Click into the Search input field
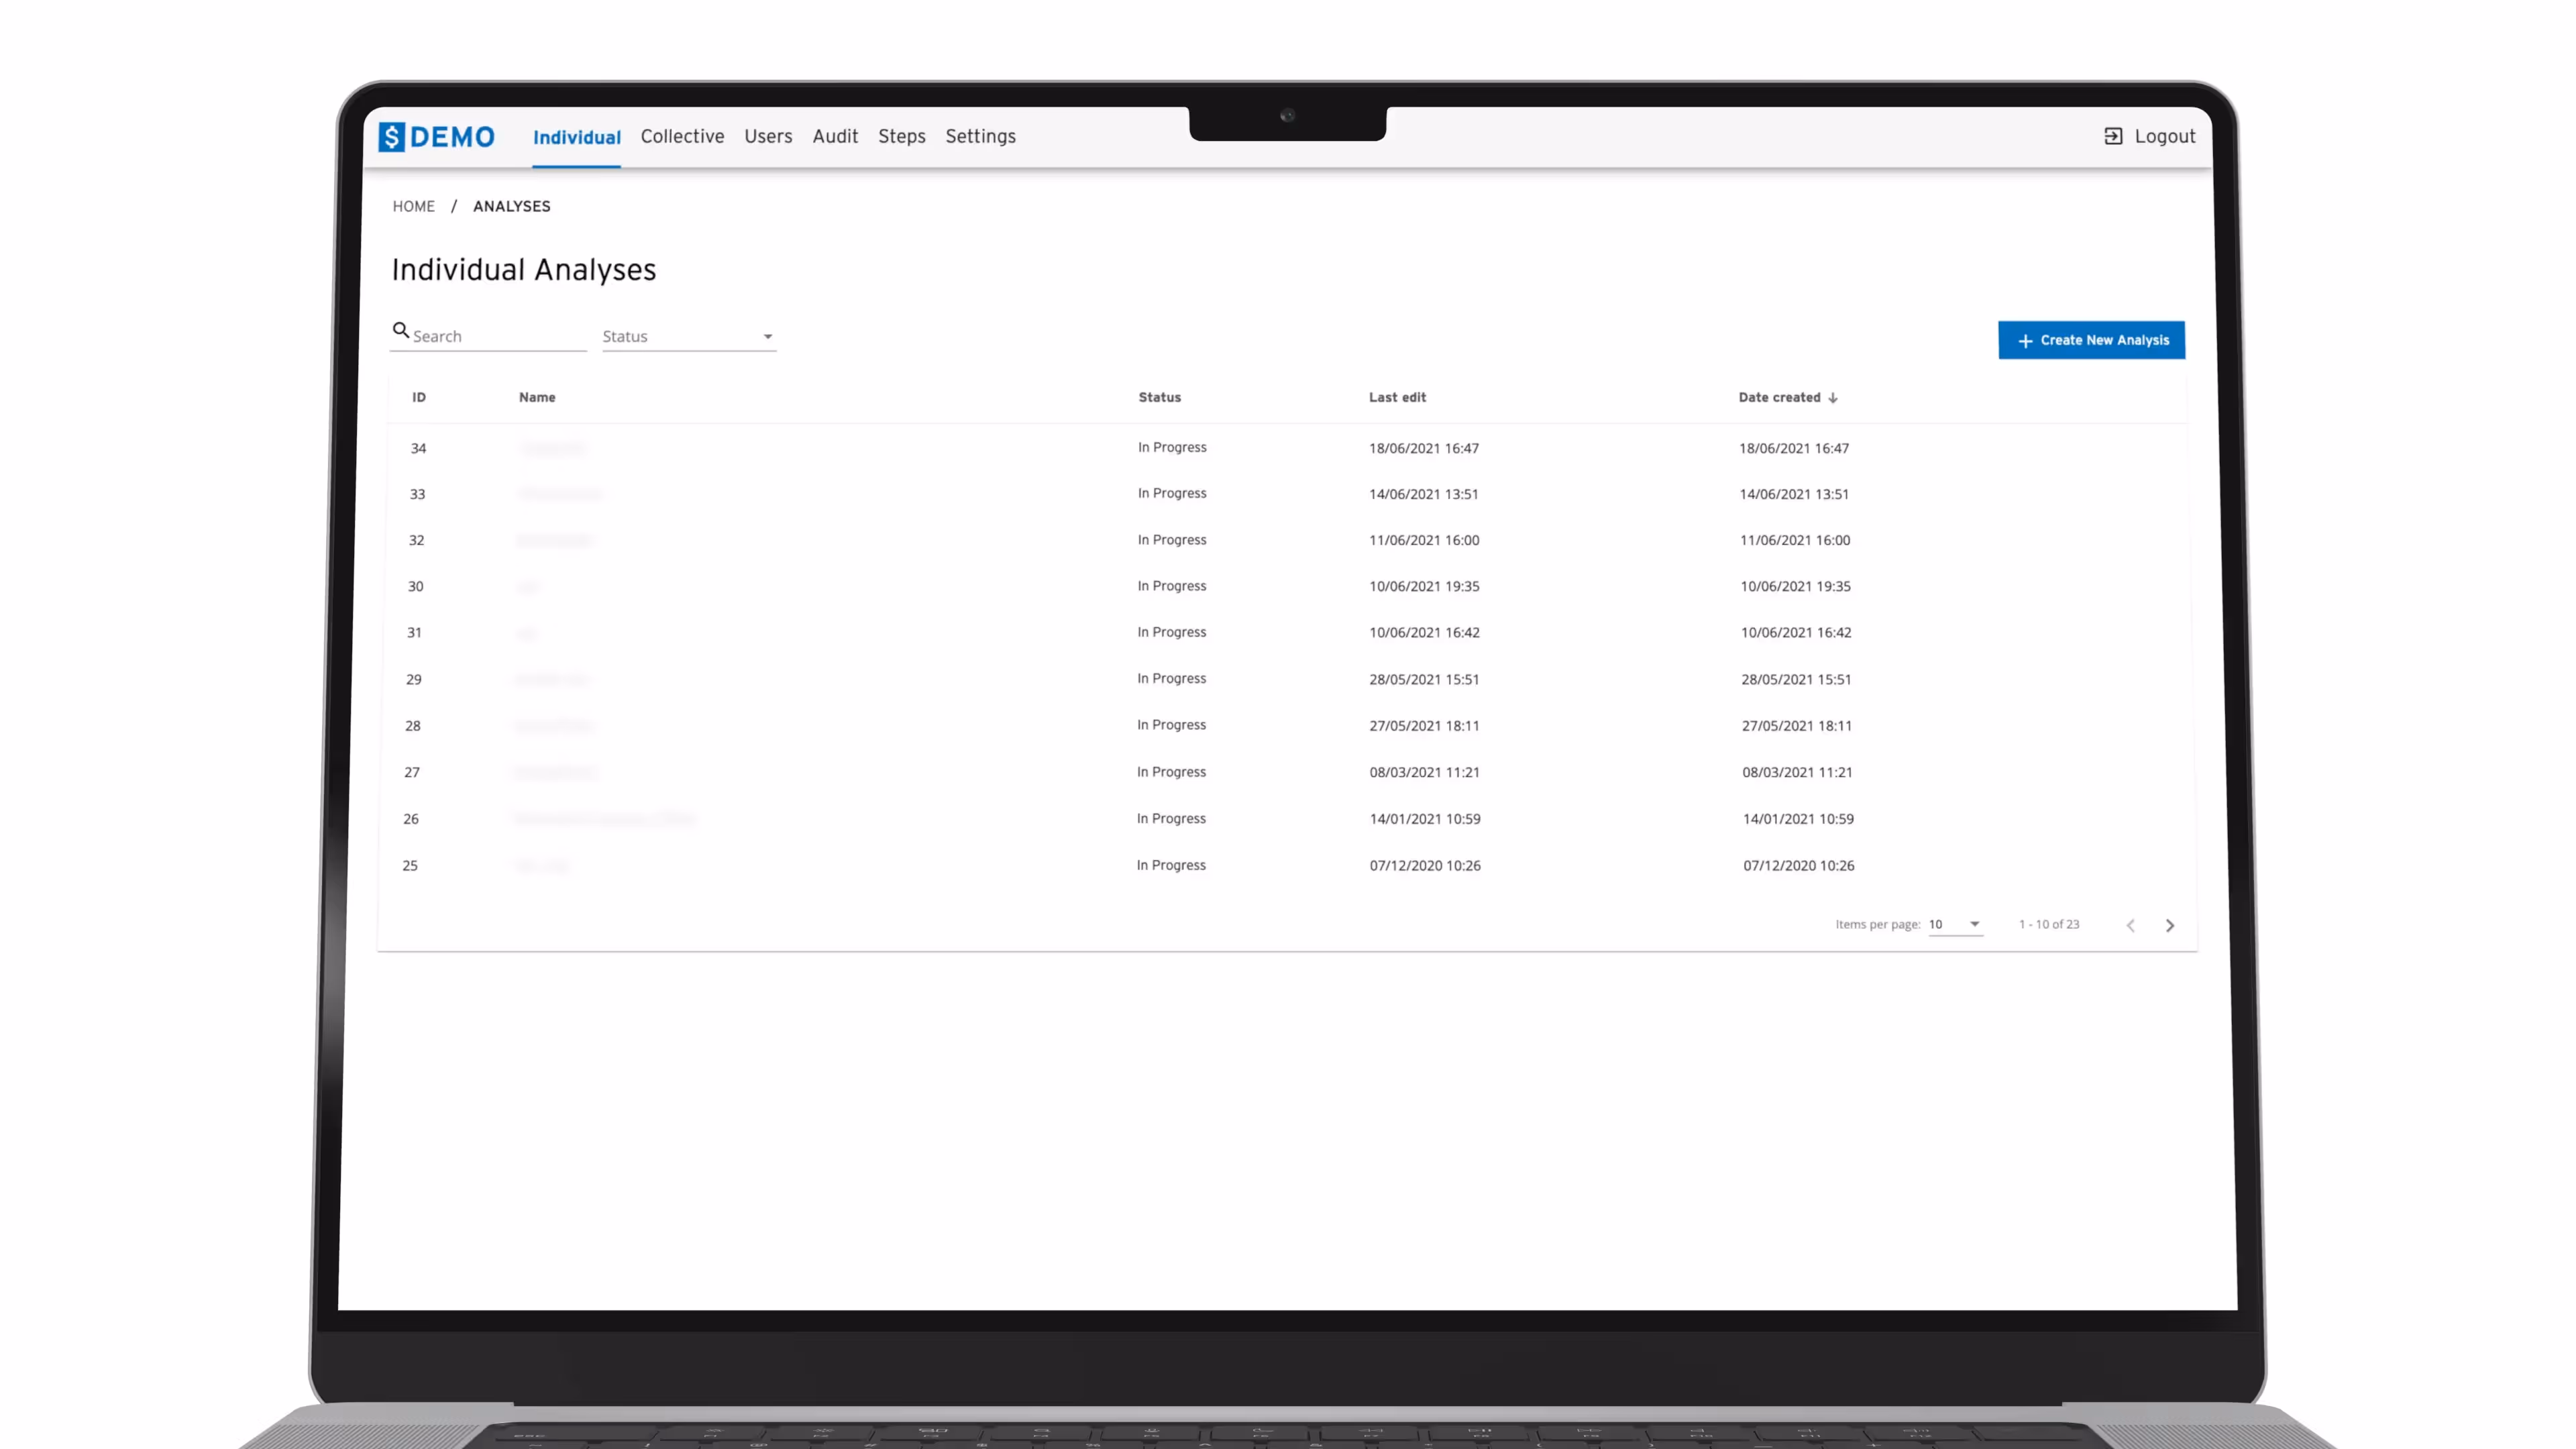 [495, 337]
